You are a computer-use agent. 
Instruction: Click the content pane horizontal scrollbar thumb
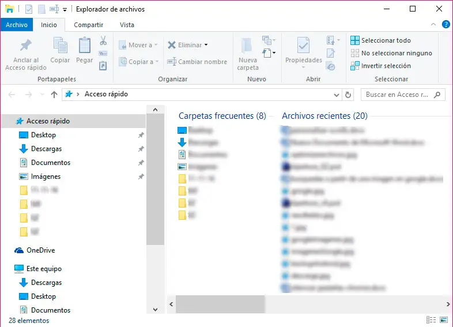pos(220,304)
